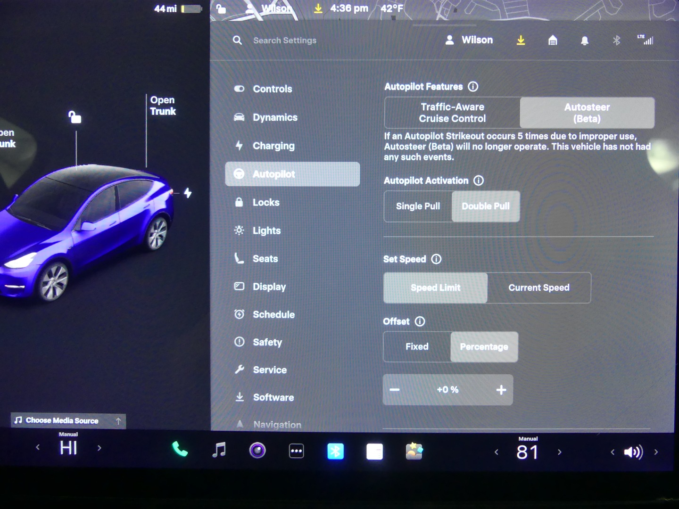
Task: Tap the notification bell icon
Action: pyautogui.click(x=585, y=41)
